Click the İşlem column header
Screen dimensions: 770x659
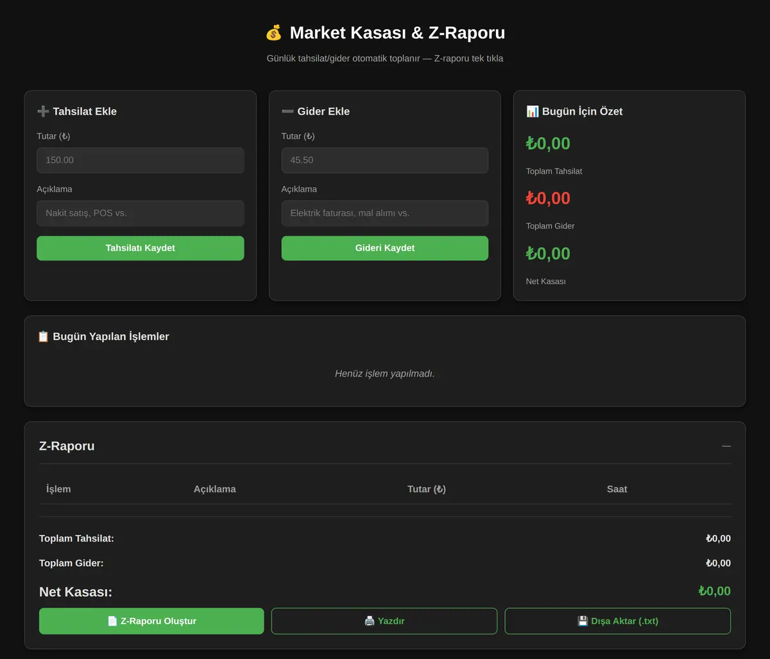(x=58, y=489)
